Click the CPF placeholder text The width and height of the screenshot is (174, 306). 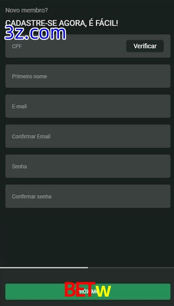point(17,46)
